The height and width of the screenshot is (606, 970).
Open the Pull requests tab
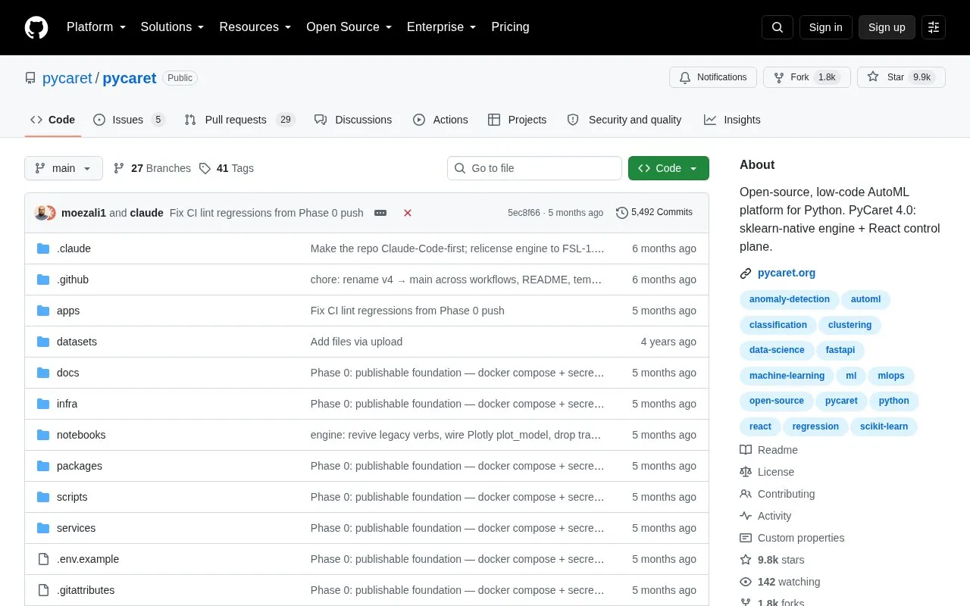[x=239, y=120]
